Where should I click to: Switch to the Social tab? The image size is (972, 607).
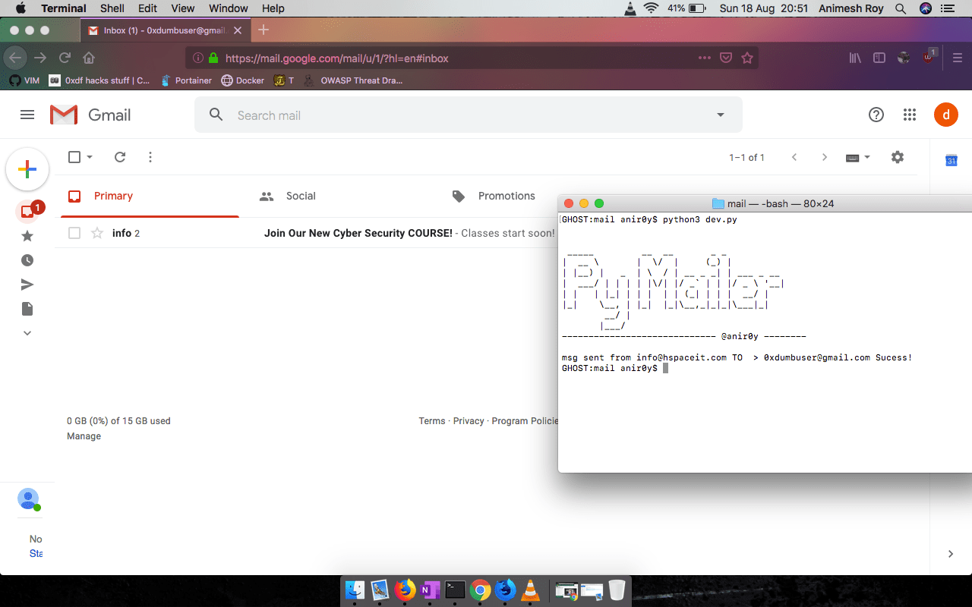(x=301, y=196)
